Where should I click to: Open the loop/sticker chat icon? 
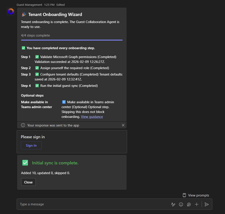(189, 204)
